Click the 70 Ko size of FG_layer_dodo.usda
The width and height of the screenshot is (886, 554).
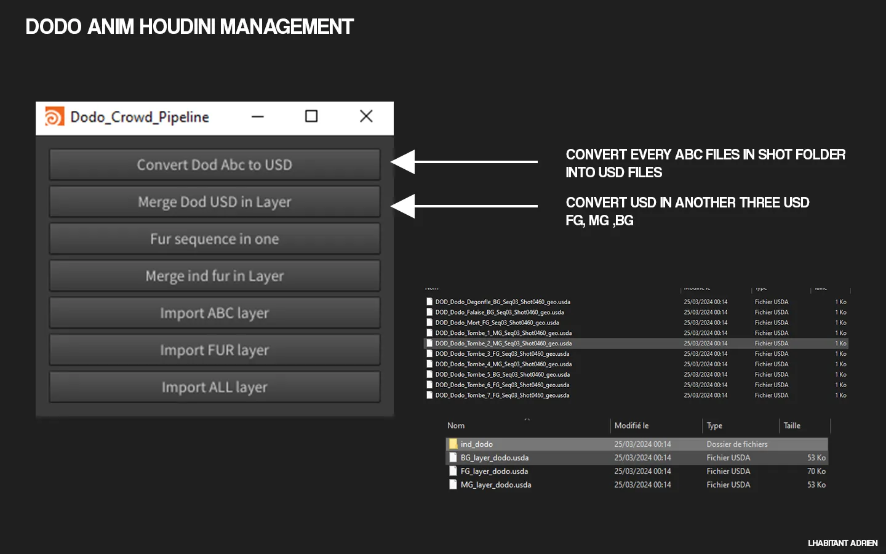(x=816, y=471)
